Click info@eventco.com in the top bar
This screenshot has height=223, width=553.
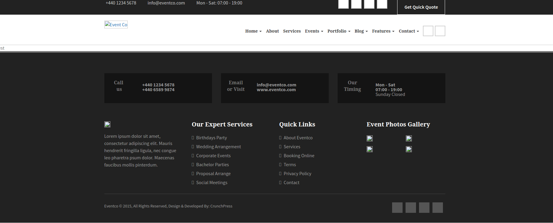tap(166, 3)
